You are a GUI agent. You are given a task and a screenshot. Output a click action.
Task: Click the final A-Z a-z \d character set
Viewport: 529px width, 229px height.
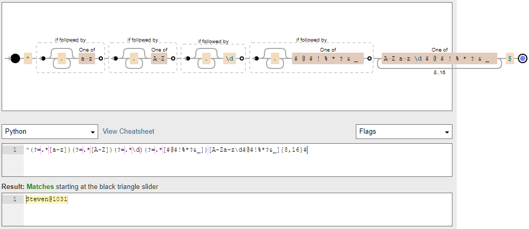[439, 58]
